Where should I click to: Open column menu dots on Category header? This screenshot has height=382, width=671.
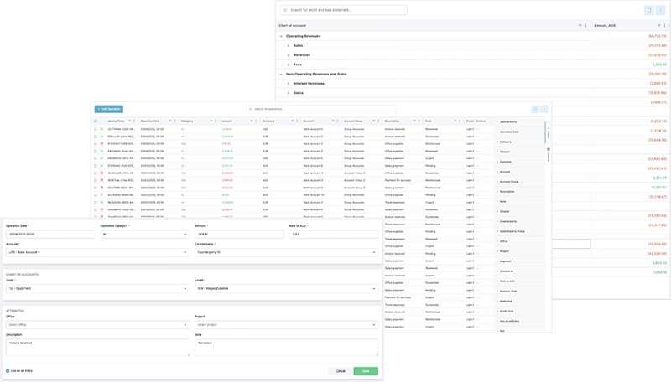click(x=216, y=121)
